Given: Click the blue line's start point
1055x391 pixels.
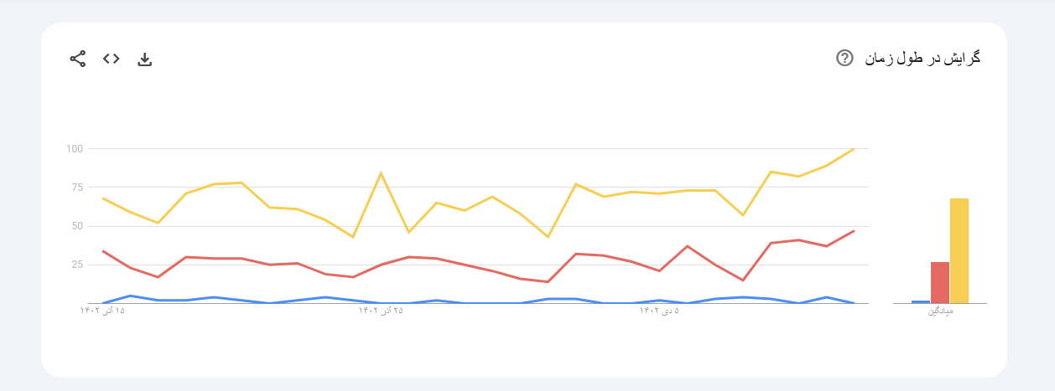Looking at the screenshot, I should [102, 303].
